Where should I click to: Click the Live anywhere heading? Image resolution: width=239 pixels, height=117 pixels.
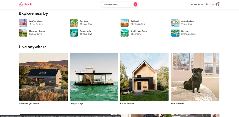33,47
